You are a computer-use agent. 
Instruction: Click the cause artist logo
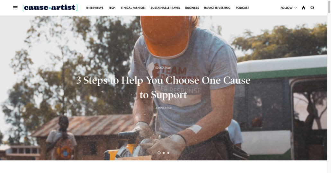pyautogui.click(x=50, y=8)
